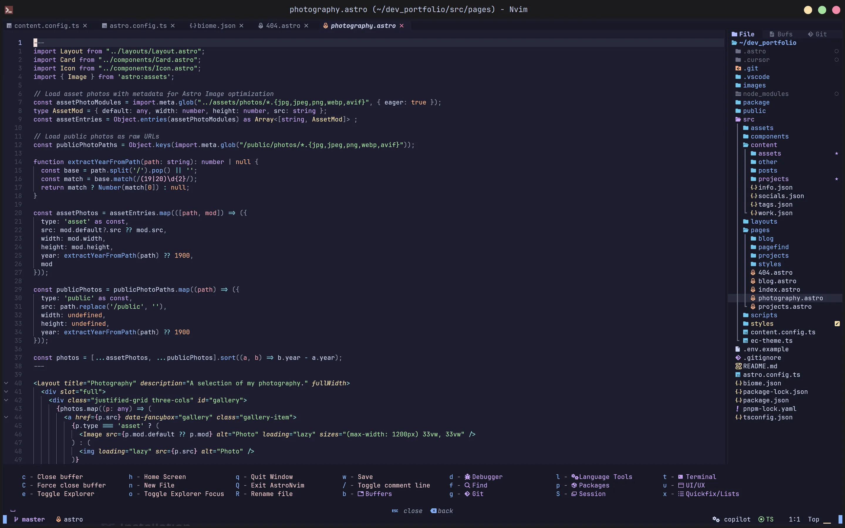Select photography.astro in the file tree
The height and width of the screenshot is (528, 845).
click(x=787, y=298)
